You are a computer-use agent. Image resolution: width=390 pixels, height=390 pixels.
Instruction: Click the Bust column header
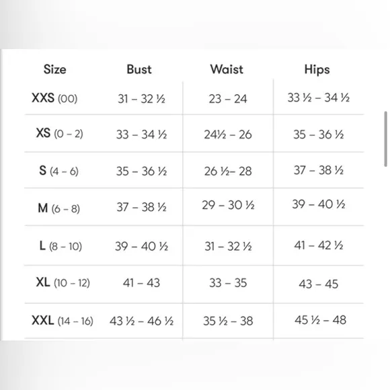click(x=139, y=69)
